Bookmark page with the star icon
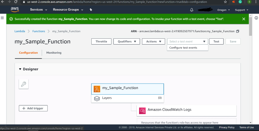Image resolution: width=259 pixels, height=131 pixels. [x=225, y=2]
